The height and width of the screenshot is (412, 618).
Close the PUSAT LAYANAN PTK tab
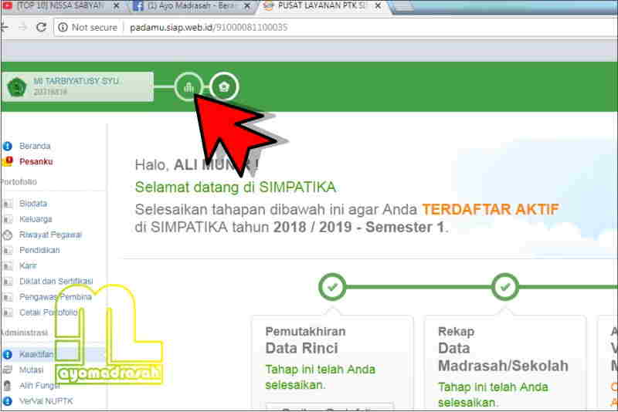pyautogui.click(x=378, y=6)
